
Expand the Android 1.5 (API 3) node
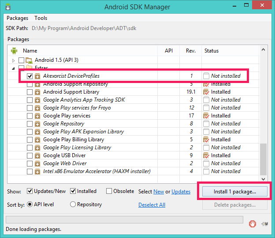[13, 60]
